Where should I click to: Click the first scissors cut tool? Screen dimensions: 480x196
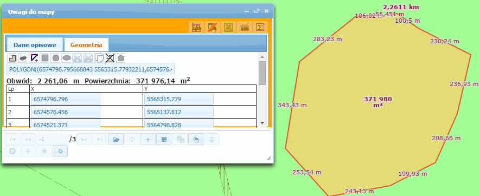pos(78,58)
